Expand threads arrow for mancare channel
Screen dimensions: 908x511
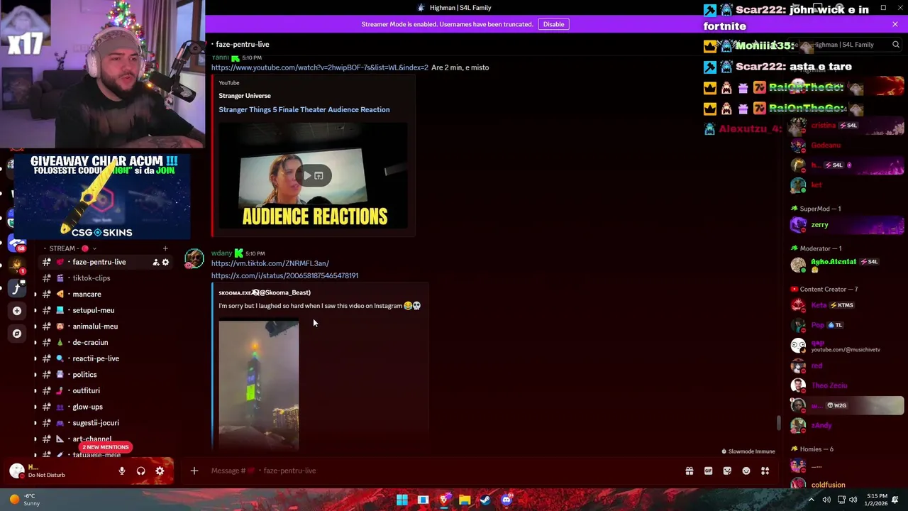[x=35, y=294]
